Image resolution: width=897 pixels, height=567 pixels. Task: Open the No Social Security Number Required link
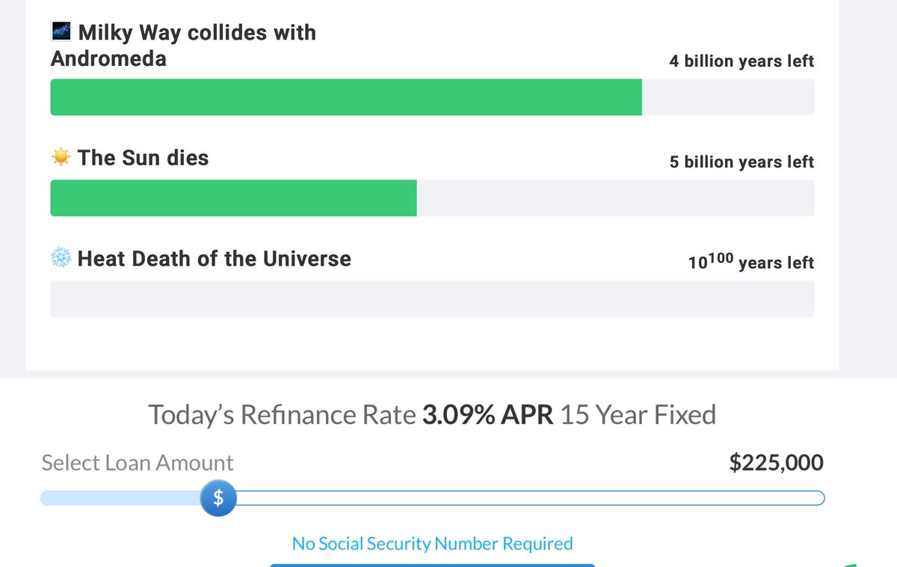[432, 543]
